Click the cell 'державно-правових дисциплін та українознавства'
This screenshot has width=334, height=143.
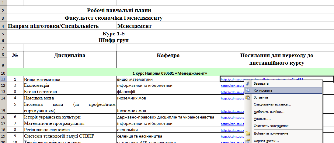[168, 117]
